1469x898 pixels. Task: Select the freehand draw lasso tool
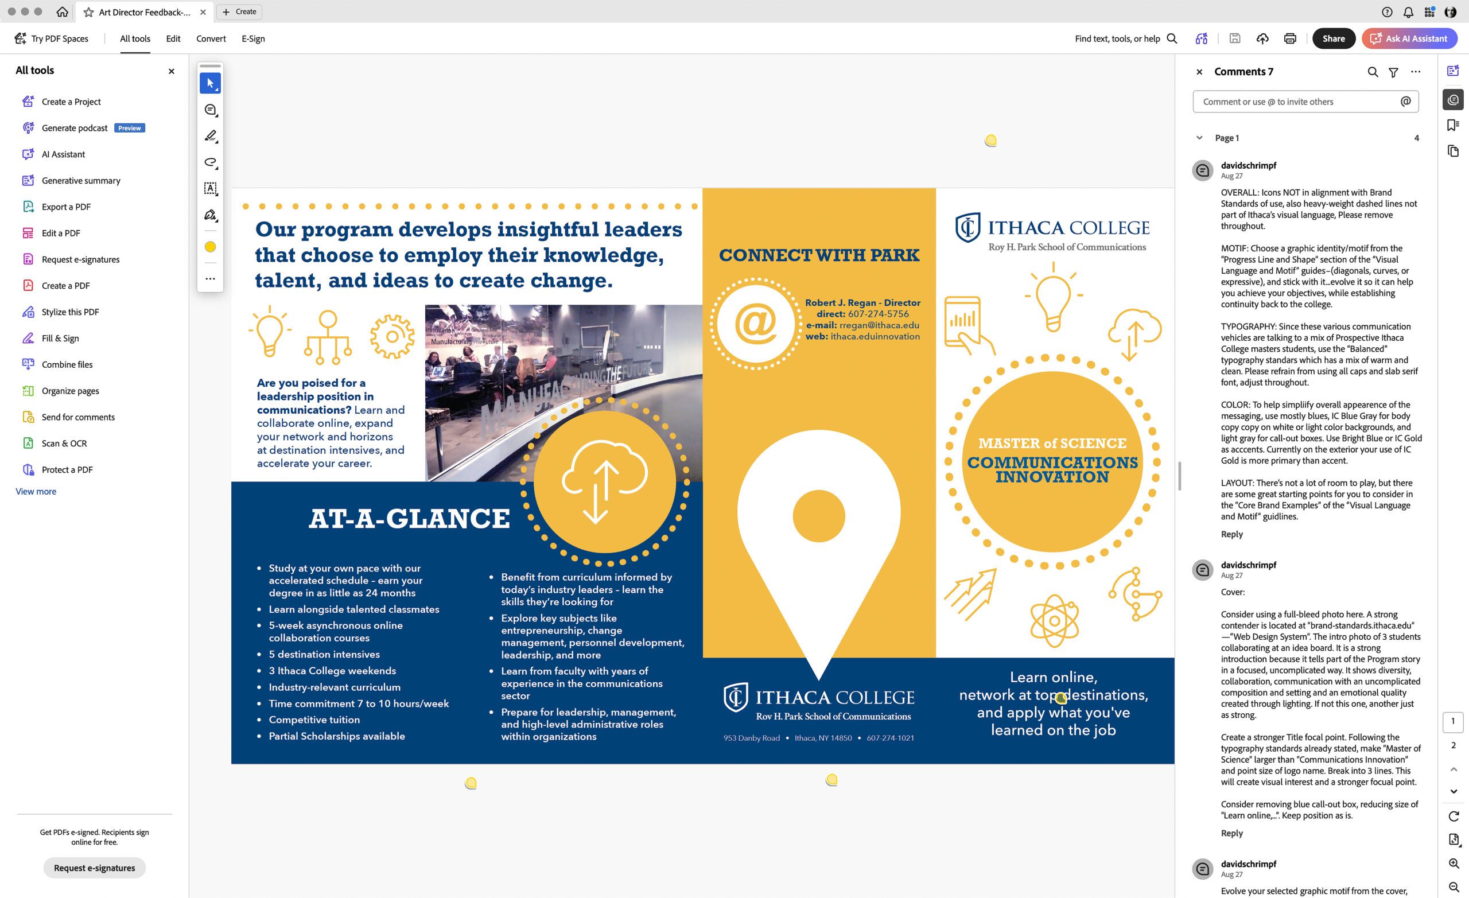pyautogui.click(x=210, y=163)
